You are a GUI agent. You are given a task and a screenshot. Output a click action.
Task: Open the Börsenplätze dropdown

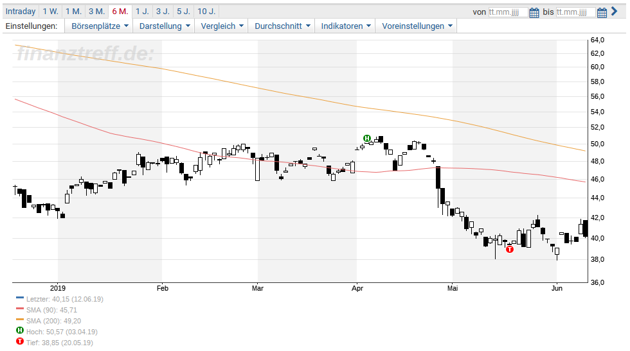(99, 26)
